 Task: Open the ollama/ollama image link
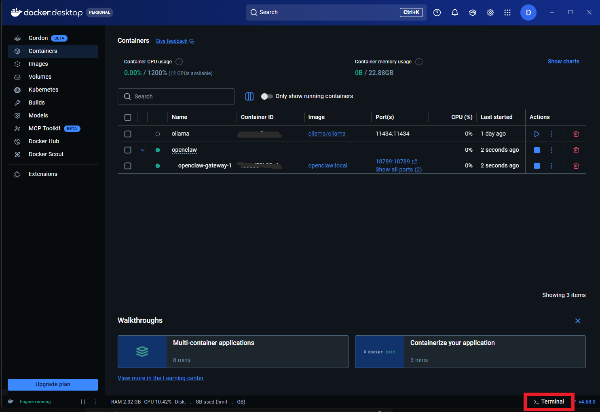[327, 134]
